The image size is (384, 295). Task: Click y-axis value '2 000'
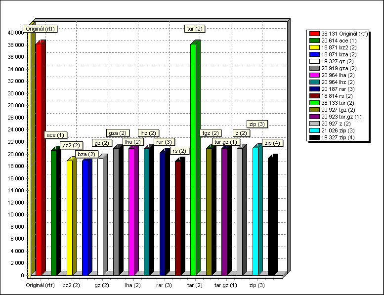point(17,263)
